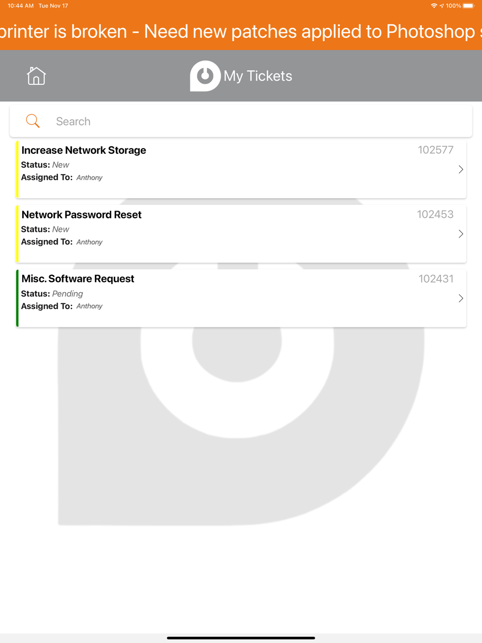Tap ticket number 102431
Image resolution: width=482 pixels, height=643 pixels.
click(x=436, y=279)
